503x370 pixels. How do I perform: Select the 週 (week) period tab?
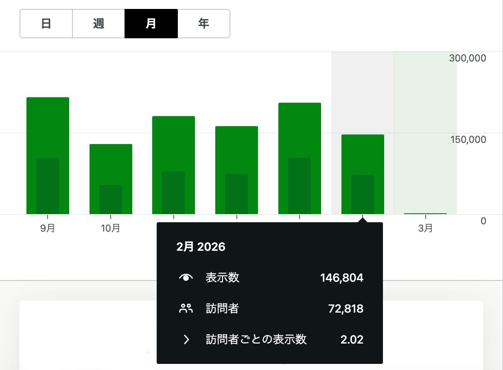click(x=98, y=24)
